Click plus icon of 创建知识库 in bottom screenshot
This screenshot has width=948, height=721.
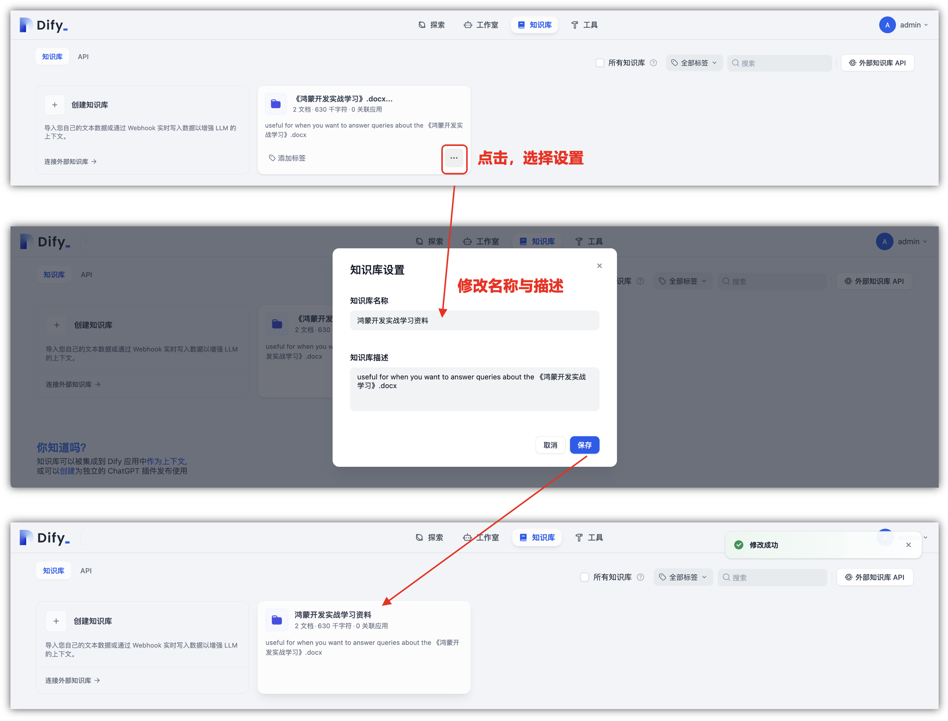56,621
